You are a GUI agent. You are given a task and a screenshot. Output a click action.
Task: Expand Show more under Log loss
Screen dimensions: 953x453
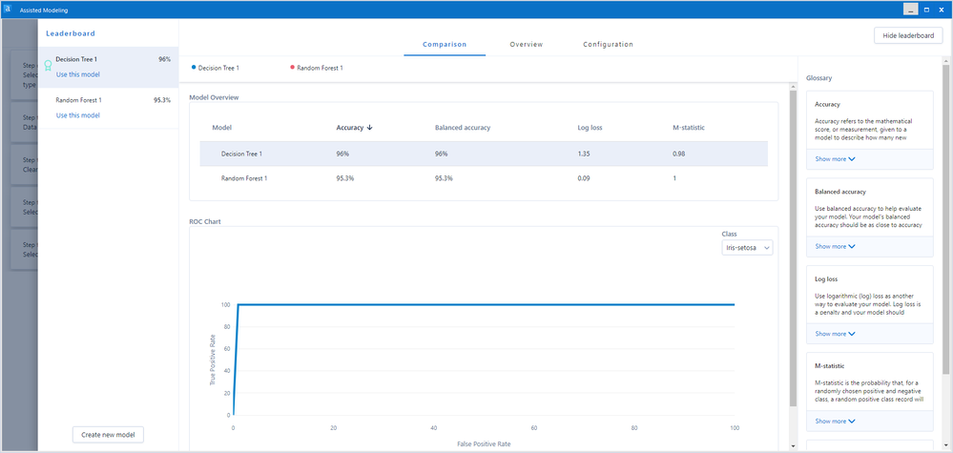pos(835,334)
